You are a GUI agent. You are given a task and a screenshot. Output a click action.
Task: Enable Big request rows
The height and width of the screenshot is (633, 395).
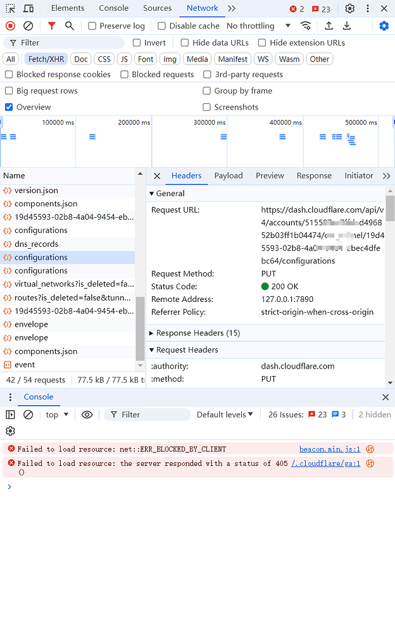click(x=9, y=91)
